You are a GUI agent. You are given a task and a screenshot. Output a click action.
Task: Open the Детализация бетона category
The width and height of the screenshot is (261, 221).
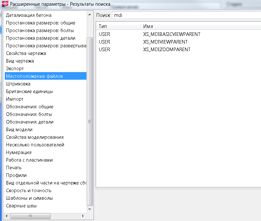pyautogui.click(x=29, y=15)
